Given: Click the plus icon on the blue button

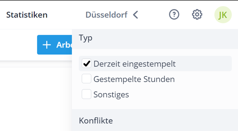Looking at the screenshot, I should click(x=47, y=45).
